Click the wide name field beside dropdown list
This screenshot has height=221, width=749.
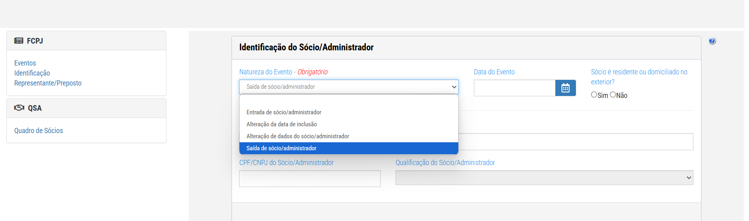[576, 142]
